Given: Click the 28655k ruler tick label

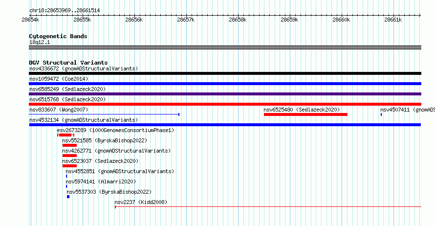Looking at the screenshot, I should coord(82,20).
